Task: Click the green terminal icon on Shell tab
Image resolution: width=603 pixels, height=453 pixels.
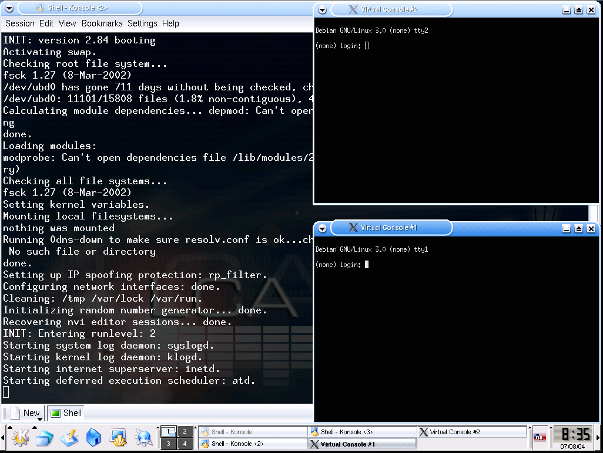Action: pos(56,413)
